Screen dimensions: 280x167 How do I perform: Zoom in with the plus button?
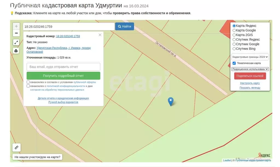[x=16, y=26]
